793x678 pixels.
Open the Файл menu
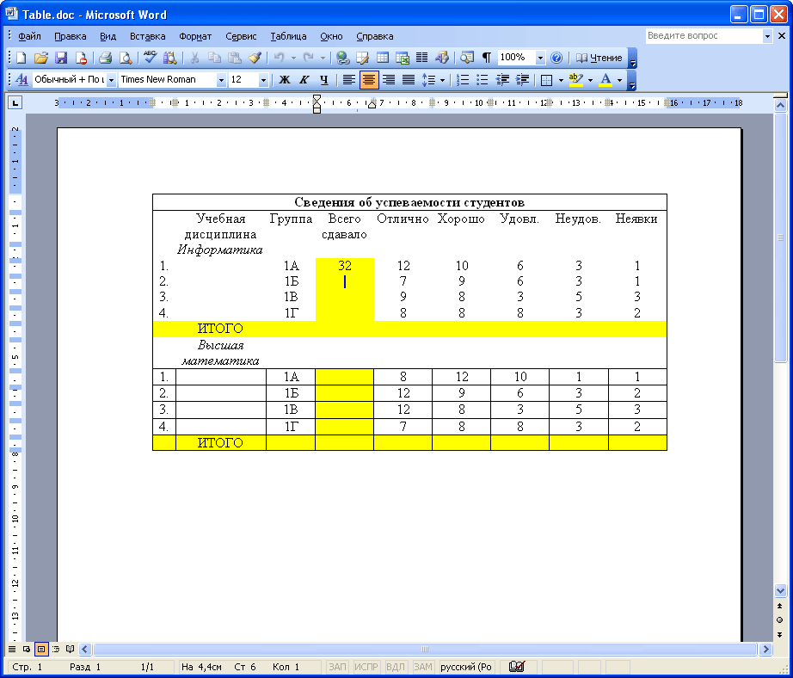click(30, 36)
